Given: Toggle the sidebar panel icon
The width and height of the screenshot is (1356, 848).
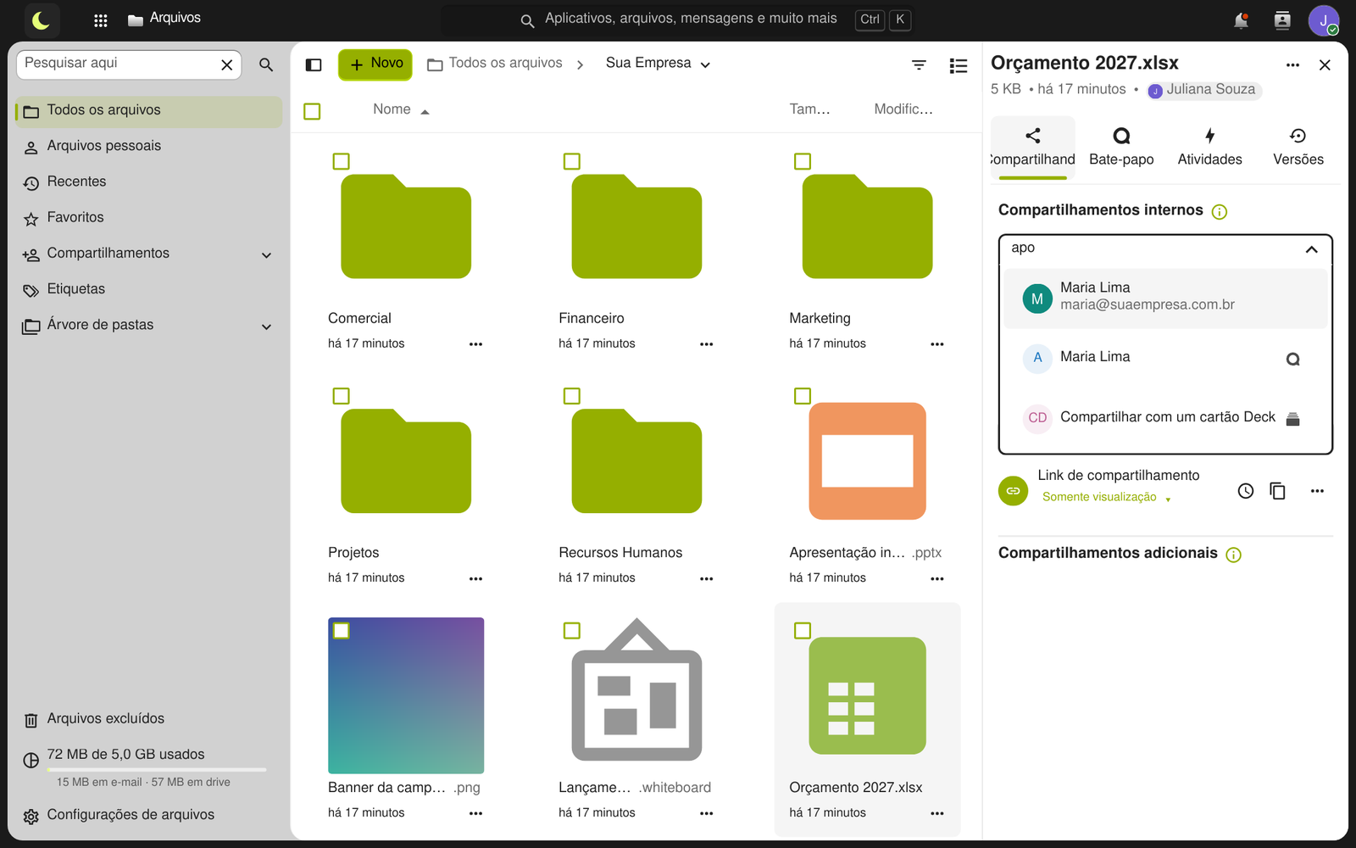Looking at the screenshot, I should pyautogui.click(x=314, y=64).
